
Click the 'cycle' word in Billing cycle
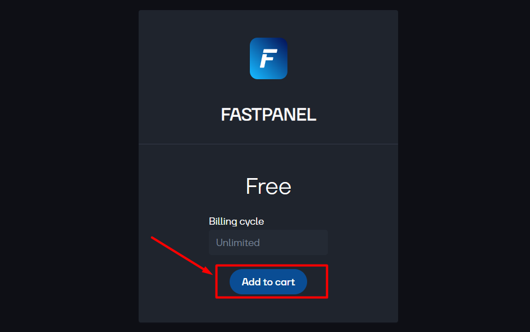(252, 222)
